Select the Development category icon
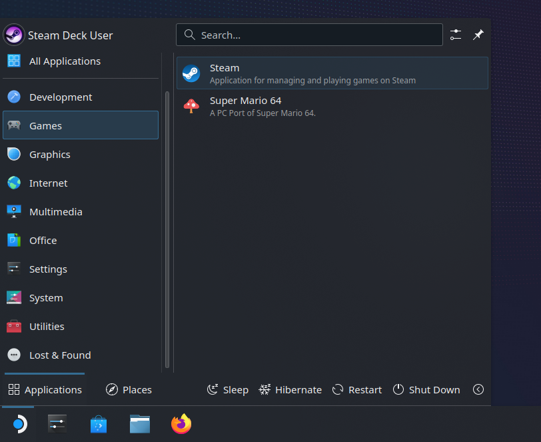The height and width of the screenshot is (442, 541). [x=15, y=97]
